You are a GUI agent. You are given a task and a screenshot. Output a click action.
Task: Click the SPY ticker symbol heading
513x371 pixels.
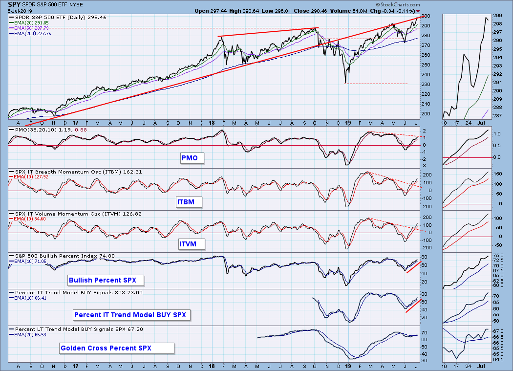point(14,4)
